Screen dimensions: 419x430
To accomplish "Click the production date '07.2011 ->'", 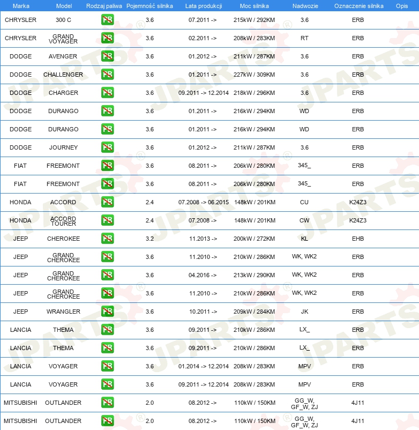I will (203, 20).
